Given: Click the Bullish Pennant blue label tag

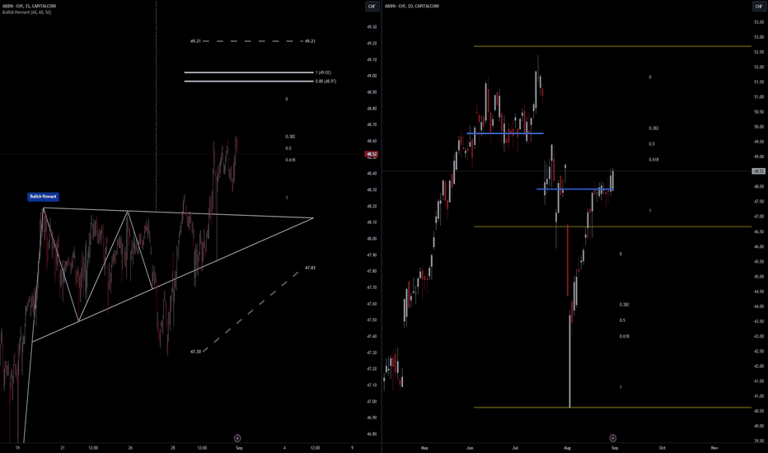Looking at the screenshot, I should 43,197.
